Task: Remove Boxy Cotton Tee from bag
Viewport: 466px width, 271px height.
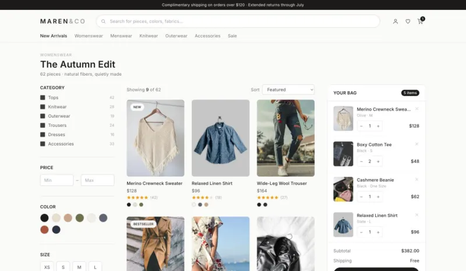Action: [416, 144]
